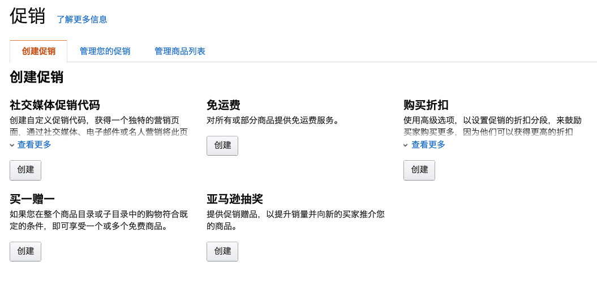Click the 买一赠一 heading
This screenshot has width=597, height=283.
pyautogui.click(x=32, y=199)
